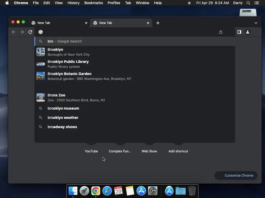This screenshot has height=198, width=265.
Task: Open the Apple menu
Action: click(x=7, y=3)
